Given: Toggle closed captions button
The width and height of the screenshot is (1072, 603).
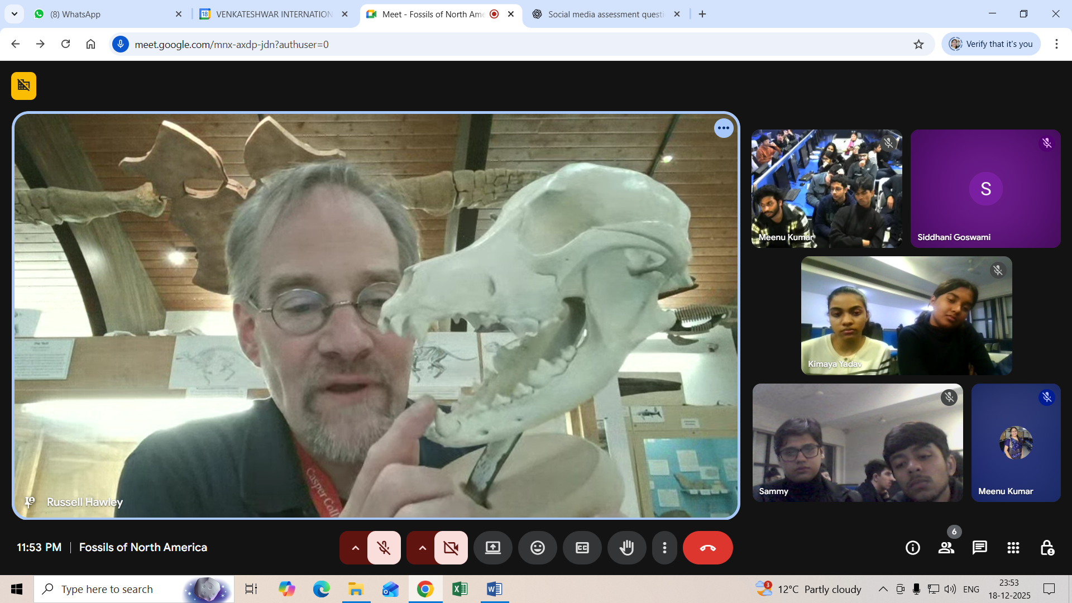Looking at the screenshot, I should click(582, 548).
